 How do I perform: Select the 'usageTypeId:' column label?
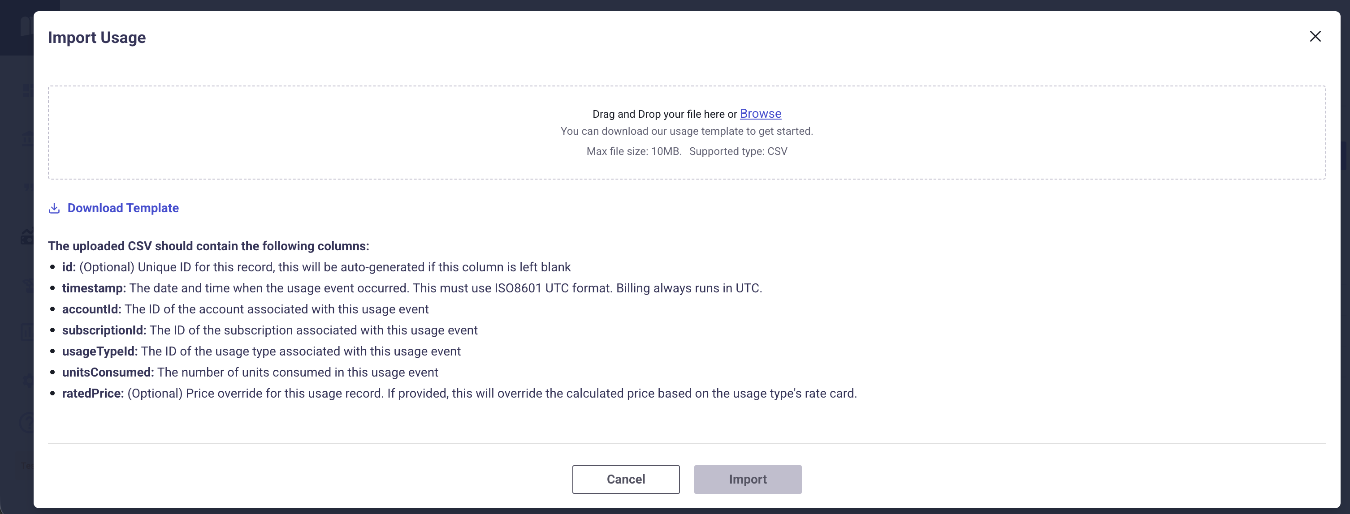(x=100, y=351)
